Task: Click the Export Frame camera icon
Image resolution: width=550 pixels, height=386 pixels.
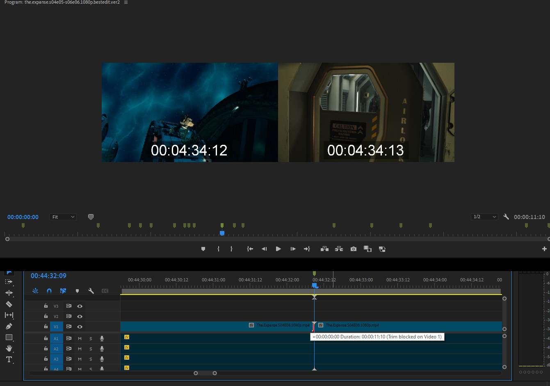Action: point(353,249)
